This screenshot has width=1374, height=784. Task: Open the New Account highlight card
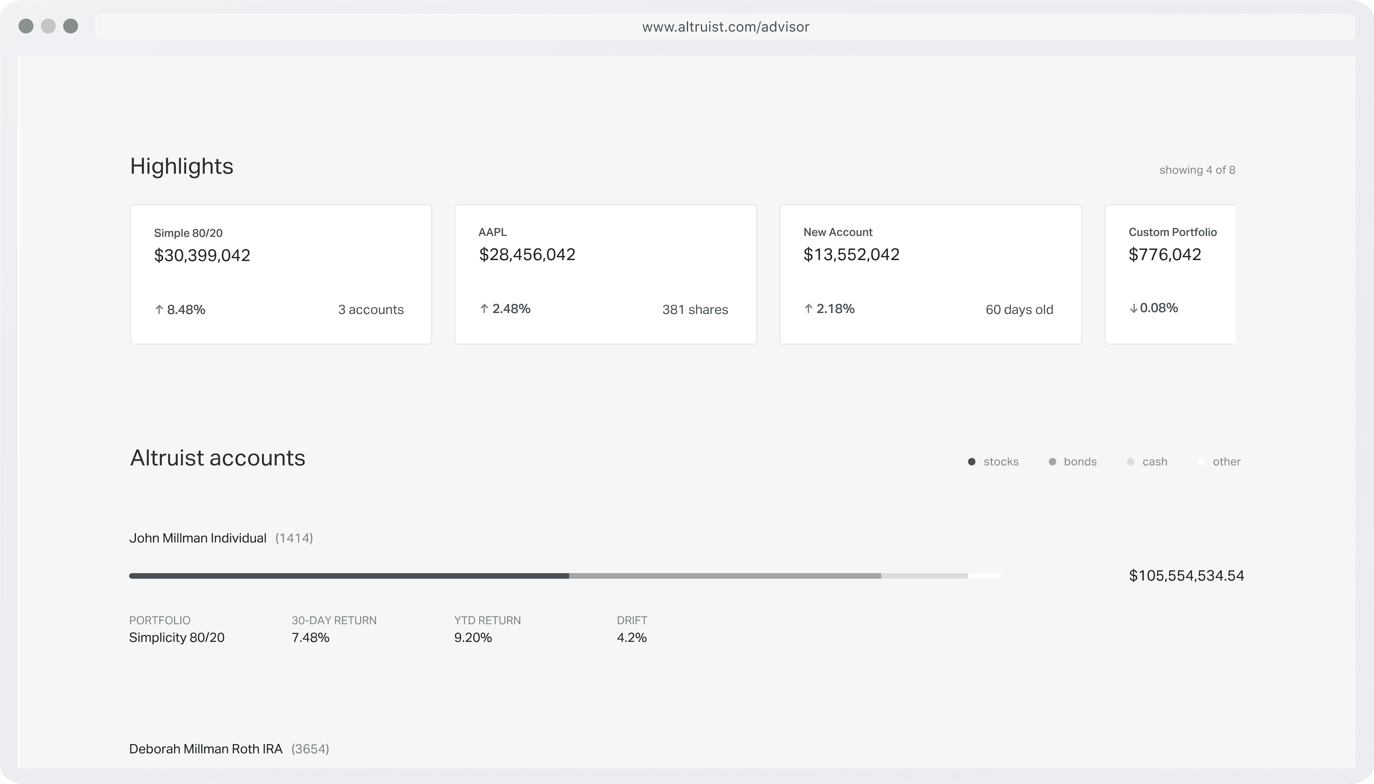930,274
